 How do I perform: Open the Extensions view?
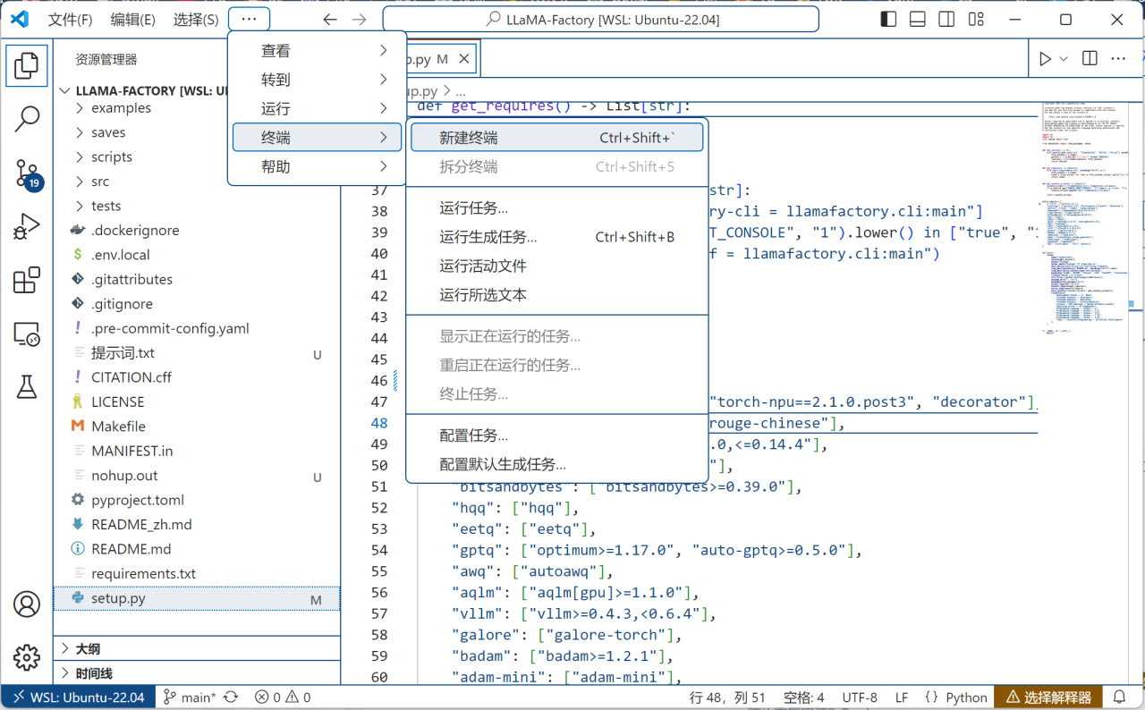click(x=27, y=281)
